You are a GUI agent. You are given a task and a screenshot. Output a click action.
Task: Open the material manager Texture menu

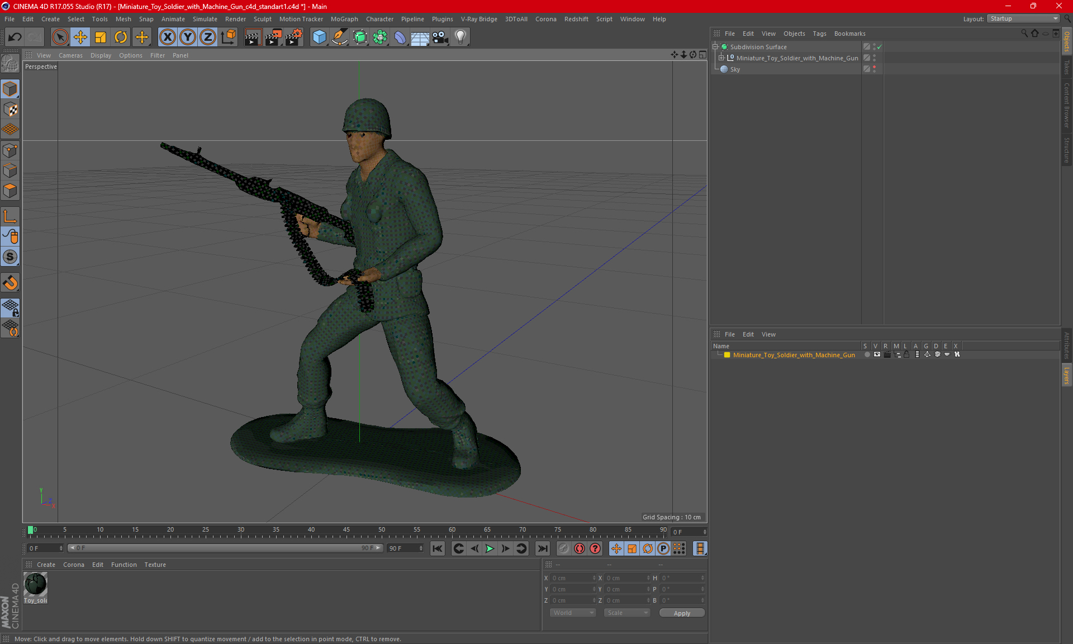point(155,565)
